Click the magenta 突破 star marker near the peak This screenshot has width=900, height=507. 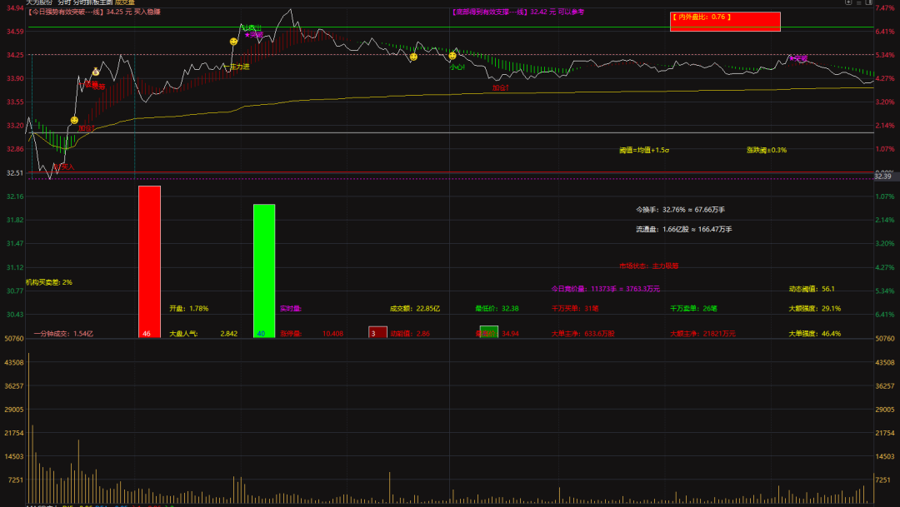click(x=253, y=34)
